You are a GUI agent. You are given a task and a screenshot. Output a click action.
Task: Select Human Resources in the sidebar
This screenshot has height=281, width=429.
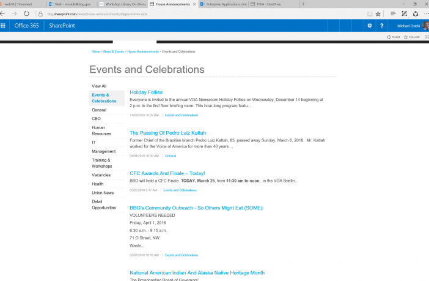click(101, 131)
